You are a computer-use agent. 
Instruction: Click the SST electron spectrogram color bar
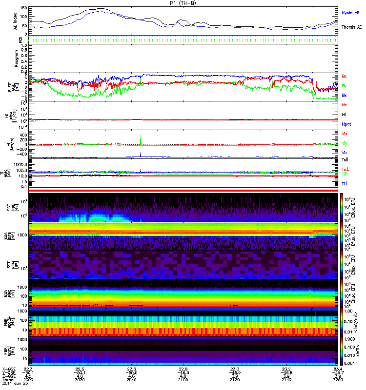(342, 265)
